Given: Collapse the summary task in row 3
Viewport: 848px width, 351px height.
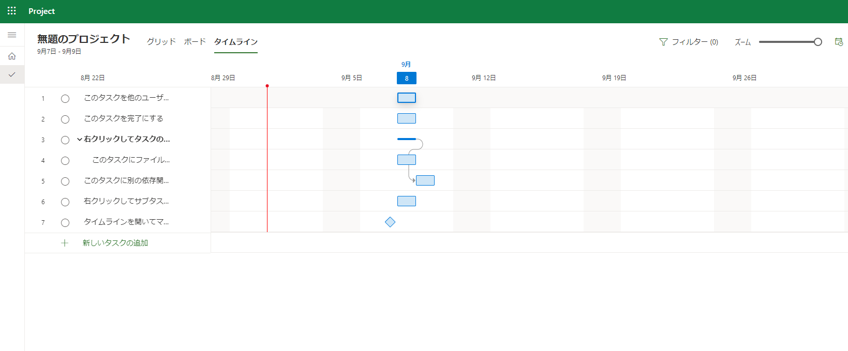Looking at the screenshot, I should pos(79,139).
